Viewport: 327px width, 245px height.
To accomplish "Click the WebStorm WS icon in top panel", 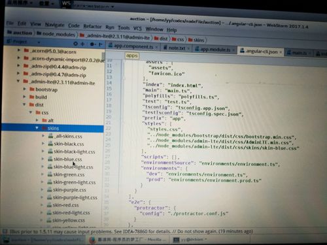I will (x=66, y=3).
